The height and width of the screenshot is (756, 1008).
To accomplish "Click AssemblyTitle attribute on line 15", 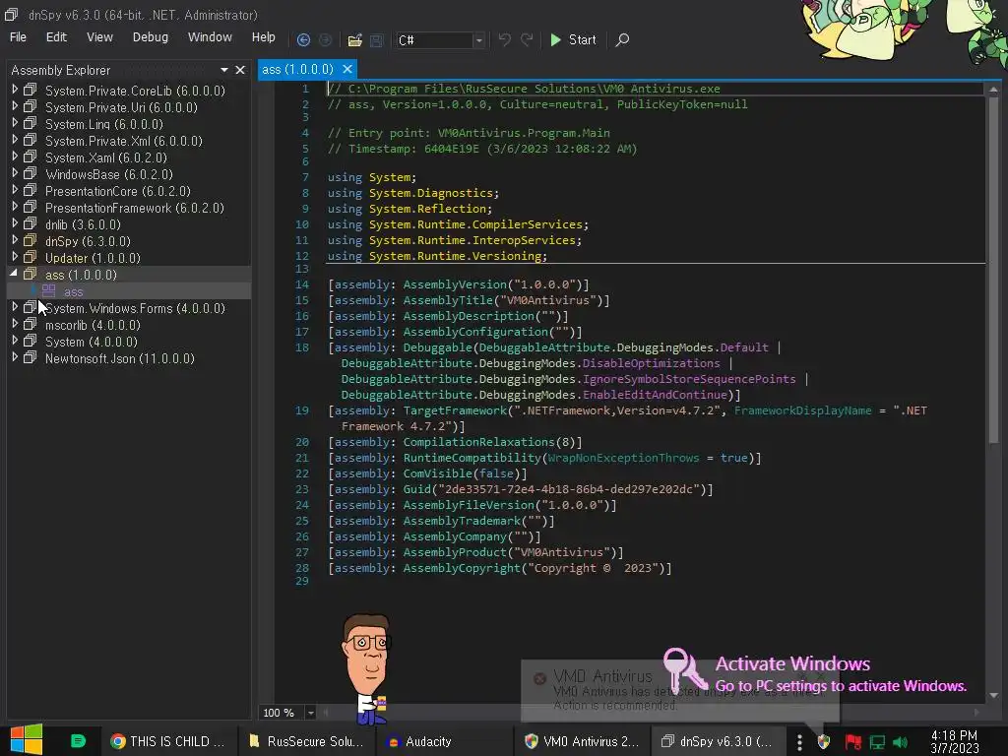I will tap(455, 300).
